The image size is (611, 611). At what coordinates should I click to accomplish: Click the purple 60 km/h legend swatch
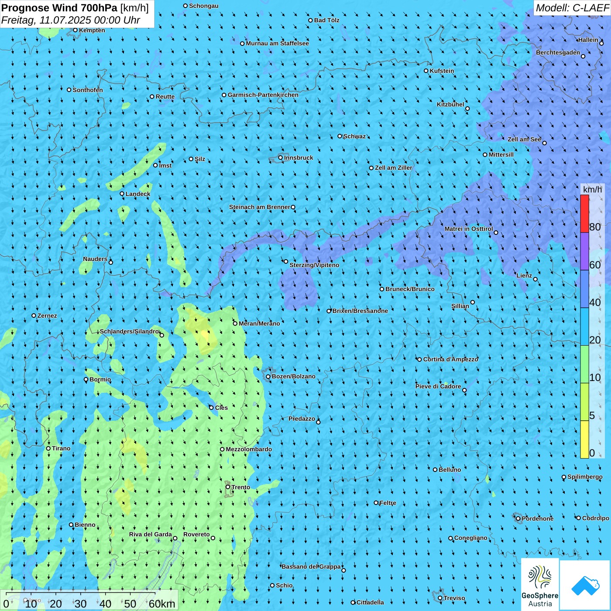(584, 251)
